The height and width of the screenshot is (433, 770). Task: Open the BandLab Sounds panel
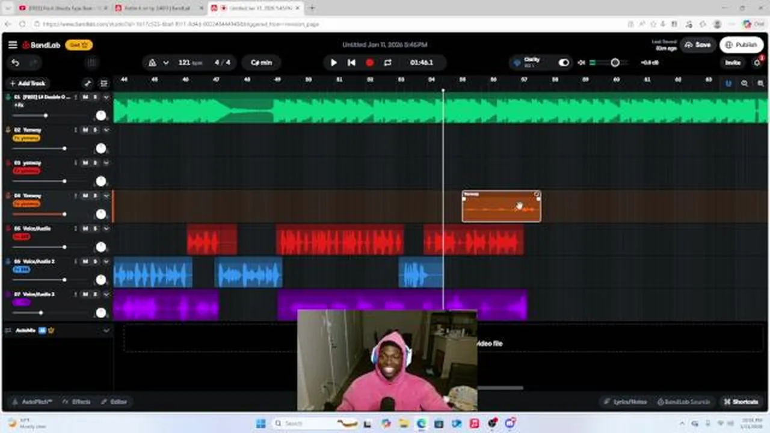click(x=683, y=402)
